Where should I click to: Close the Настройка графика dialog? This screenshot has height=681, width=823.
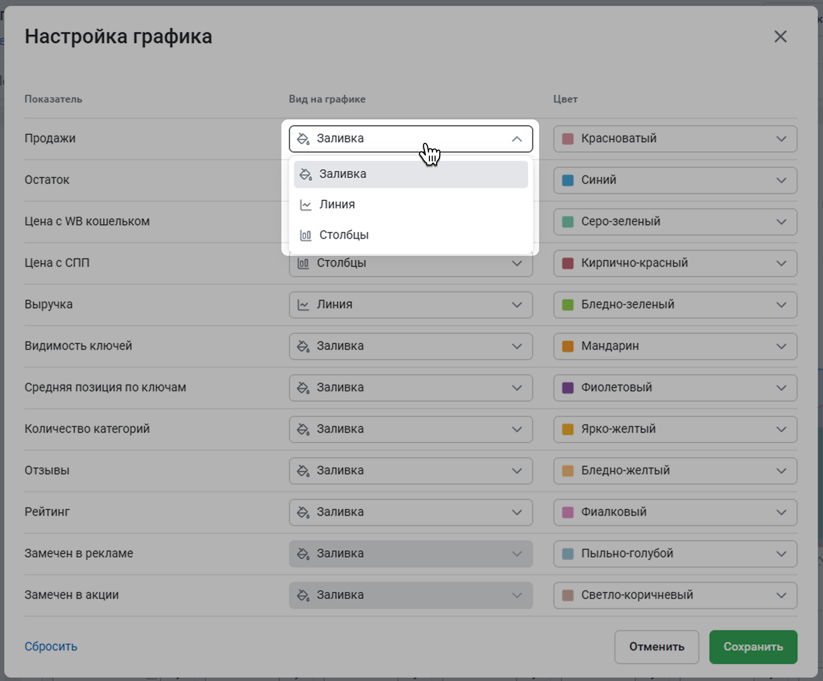coord(780,36)
